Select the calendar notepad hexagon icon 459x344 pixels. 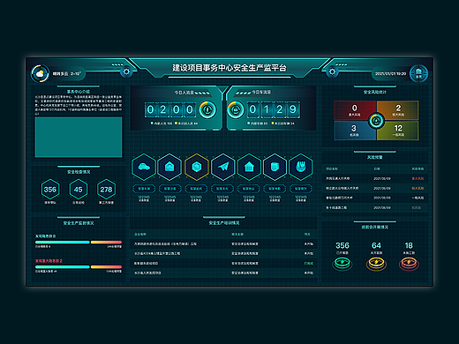pos(275,167)
